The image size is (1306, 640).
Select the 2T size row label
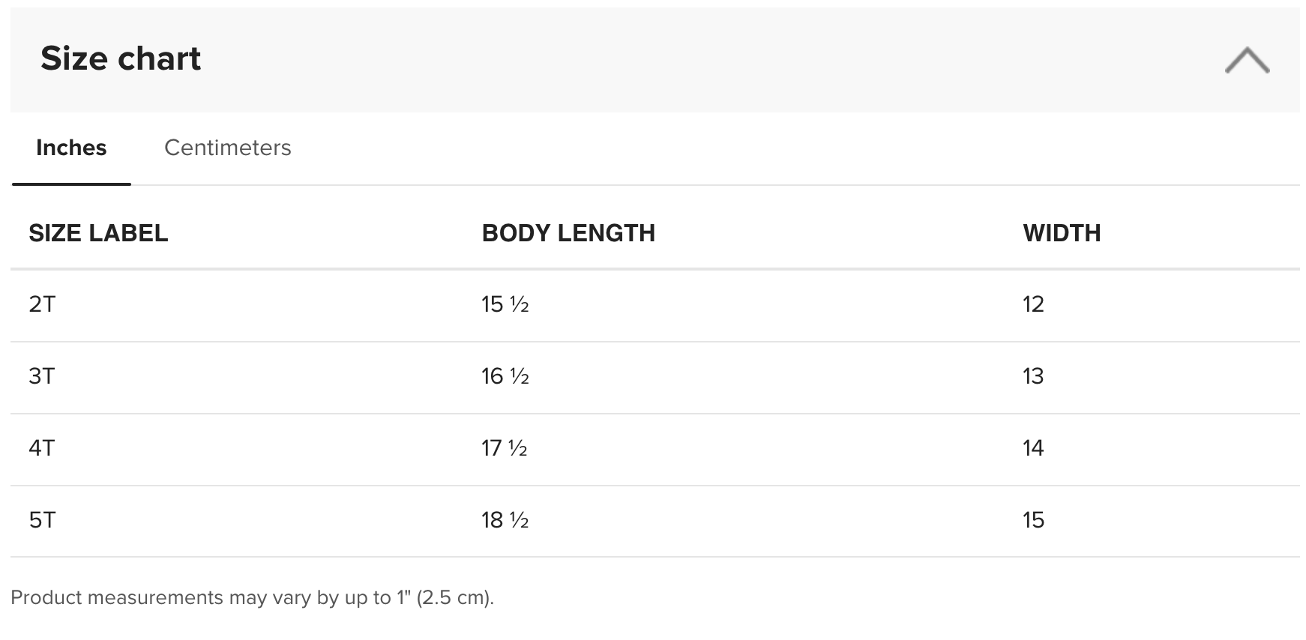(x=42, y=304)
